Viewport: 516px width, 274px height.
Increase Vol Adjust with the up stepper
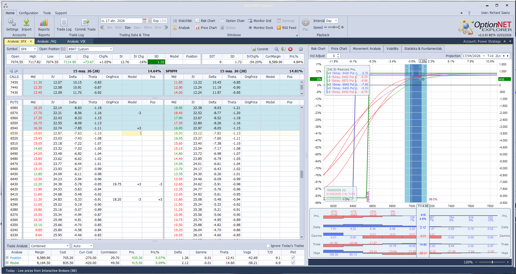[x=338, y=55]
